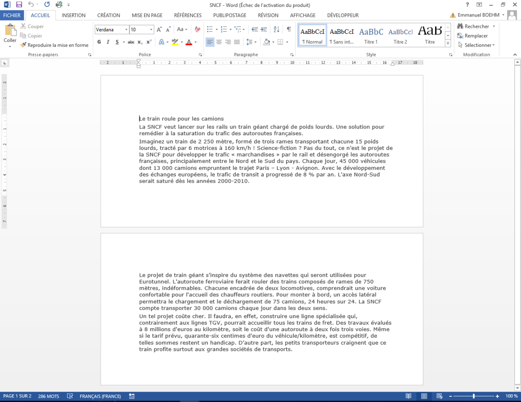Switch to the RÉVISION tab
The image size is (521, 402).
click(x=268, y=15)
